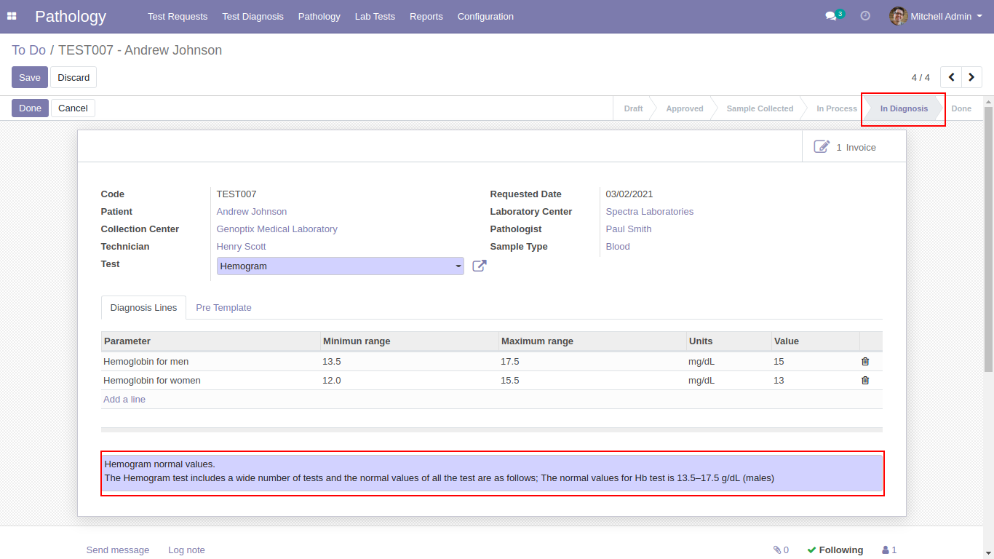994x559 pixels.
Task: Click the attachments paperclip counter
Action: (781, 550)
